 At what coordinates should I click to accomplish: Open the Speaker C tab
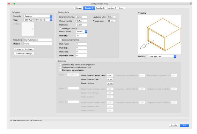coord(111,8)
